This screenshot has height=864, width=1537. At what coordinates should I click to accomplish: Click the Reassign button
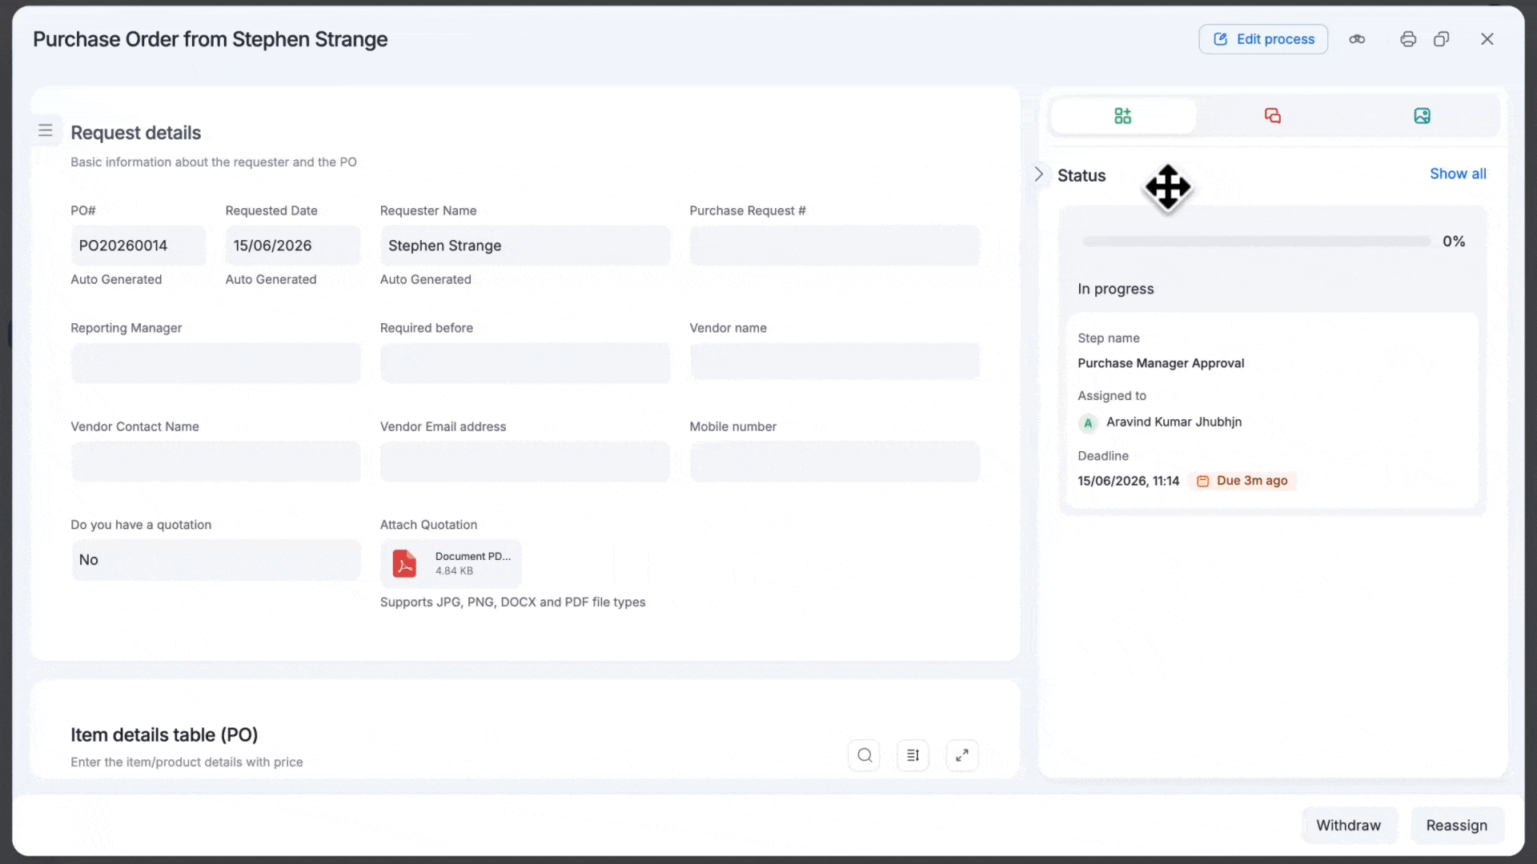pos(1457,825)
